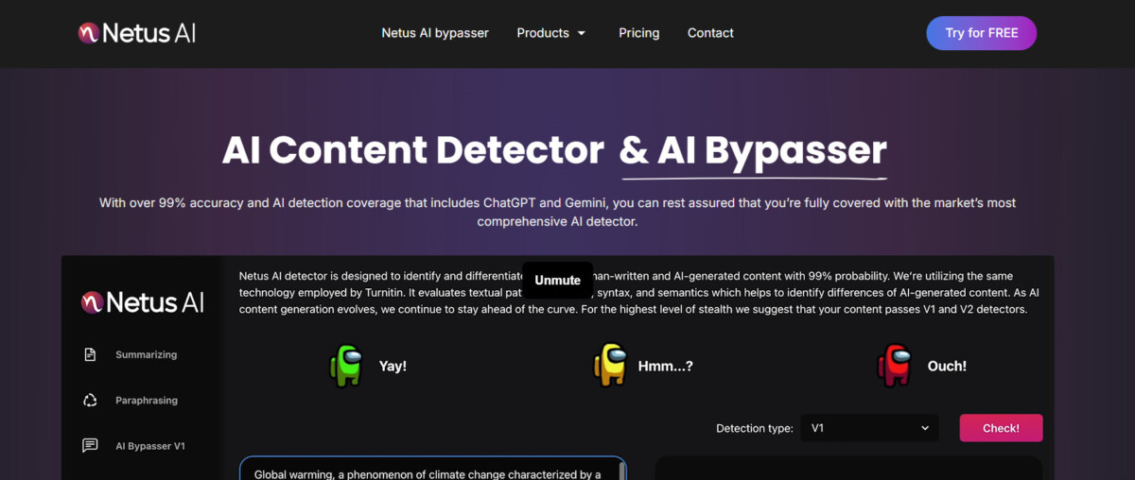
Task: Open Paraphrasing in the sidebar
Action: (x=147, y=401)
